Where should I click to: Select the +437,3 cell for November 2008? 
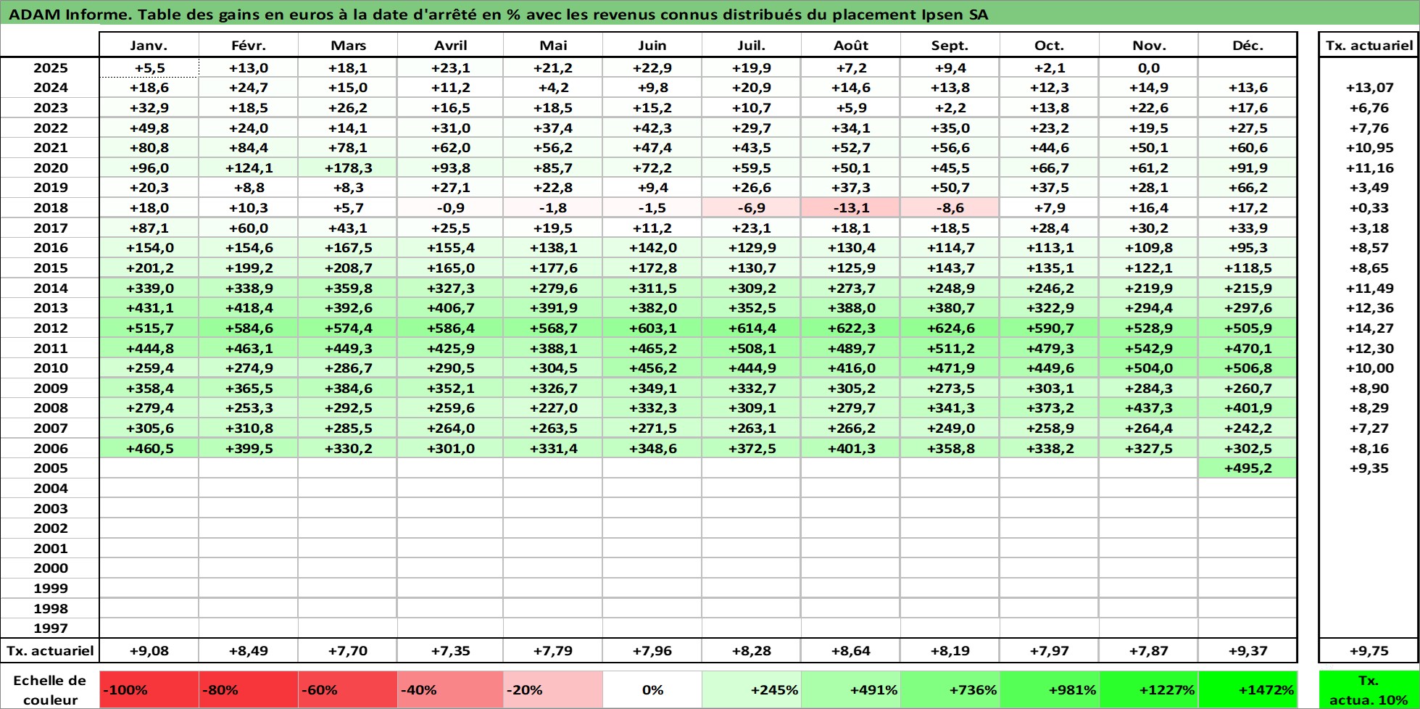click(1149, 407)
